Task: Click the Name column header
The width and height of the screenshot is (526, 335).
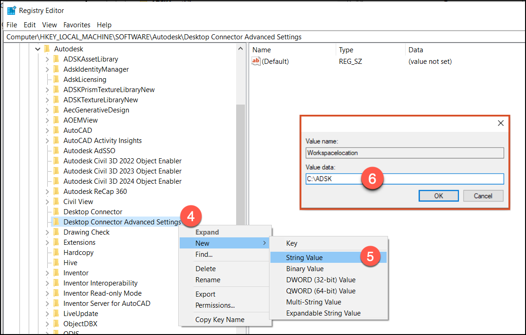Action: (262, 50)
